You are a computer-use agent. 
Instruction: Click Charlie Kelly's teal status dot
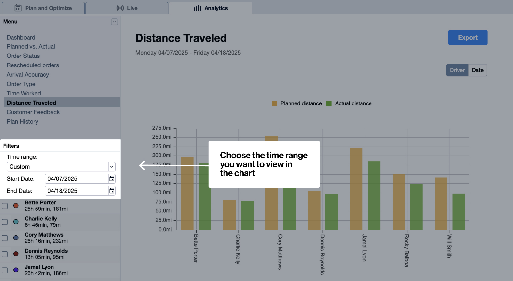point(16,222)
